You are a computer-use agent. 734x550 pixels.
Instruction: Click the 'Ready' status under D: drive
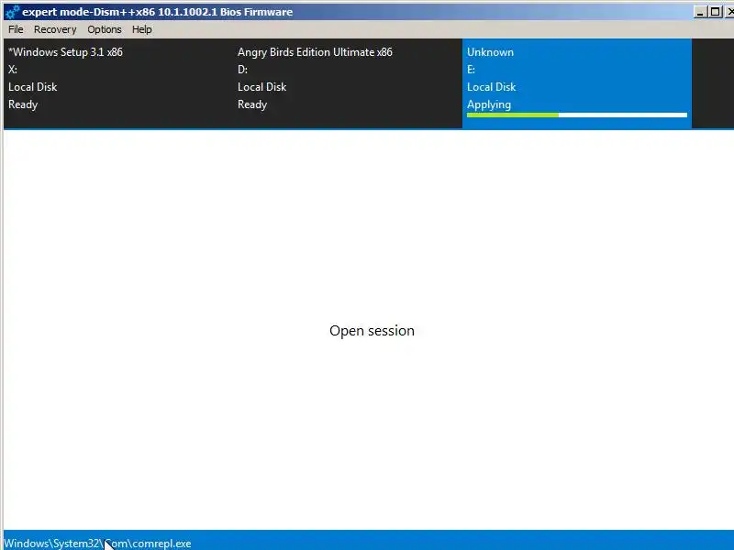tap(252, 104)
